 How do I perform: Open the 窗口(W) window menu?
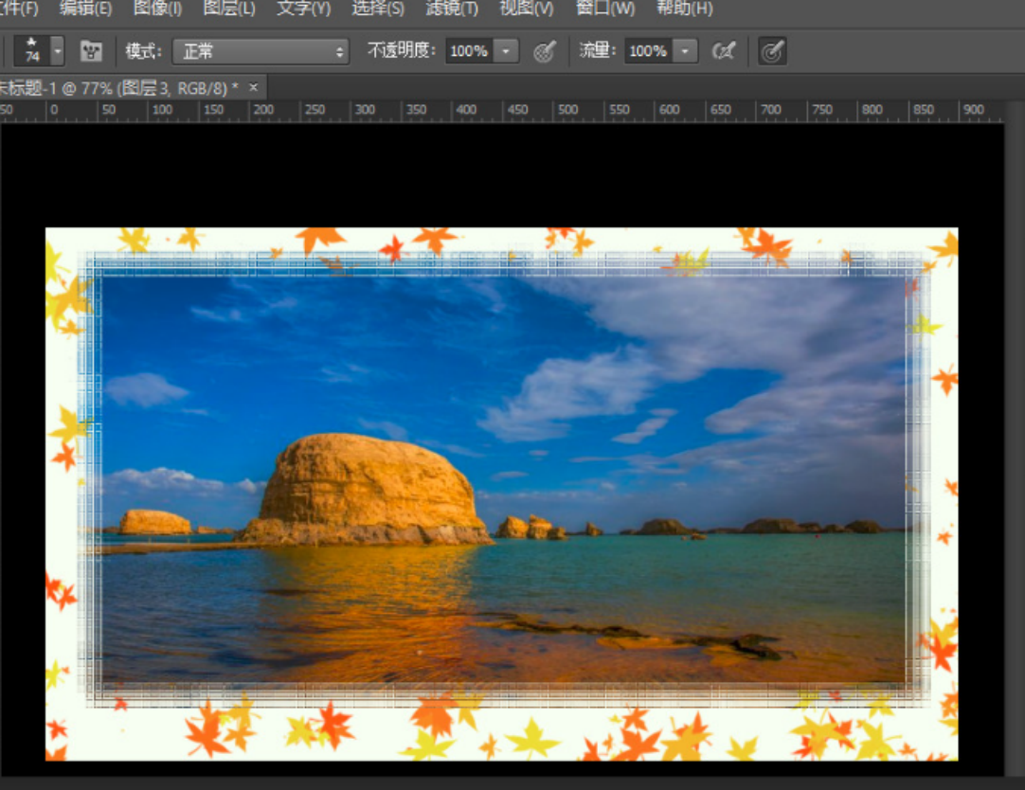pos(604,9)
